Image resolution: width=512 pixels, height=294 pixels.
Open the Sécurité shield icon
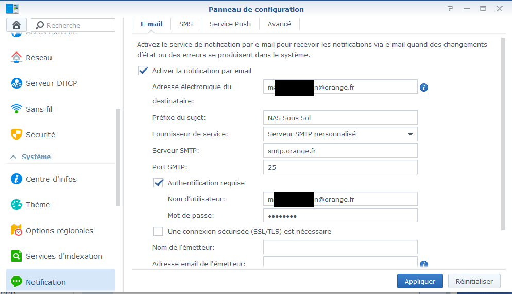pyautogui.click(x=17, y=134)
